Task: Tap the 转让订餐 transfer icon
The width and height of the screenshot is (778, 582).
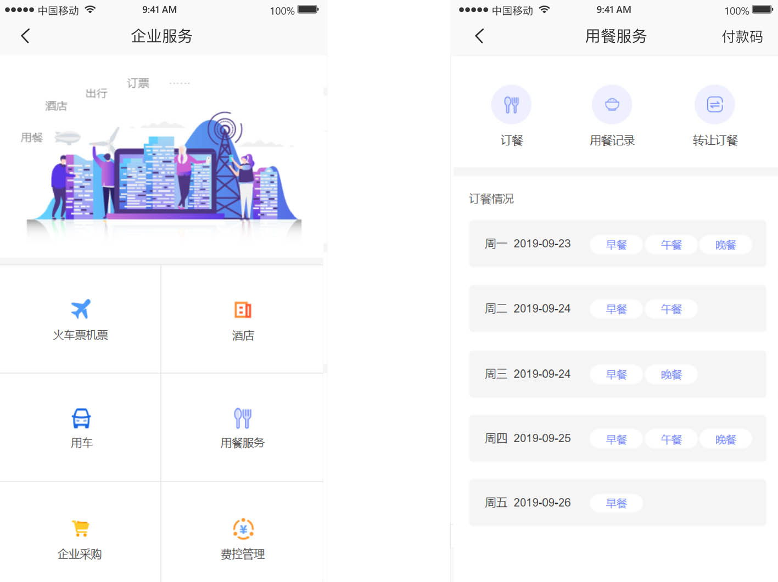Action: [x=715, y=104]
